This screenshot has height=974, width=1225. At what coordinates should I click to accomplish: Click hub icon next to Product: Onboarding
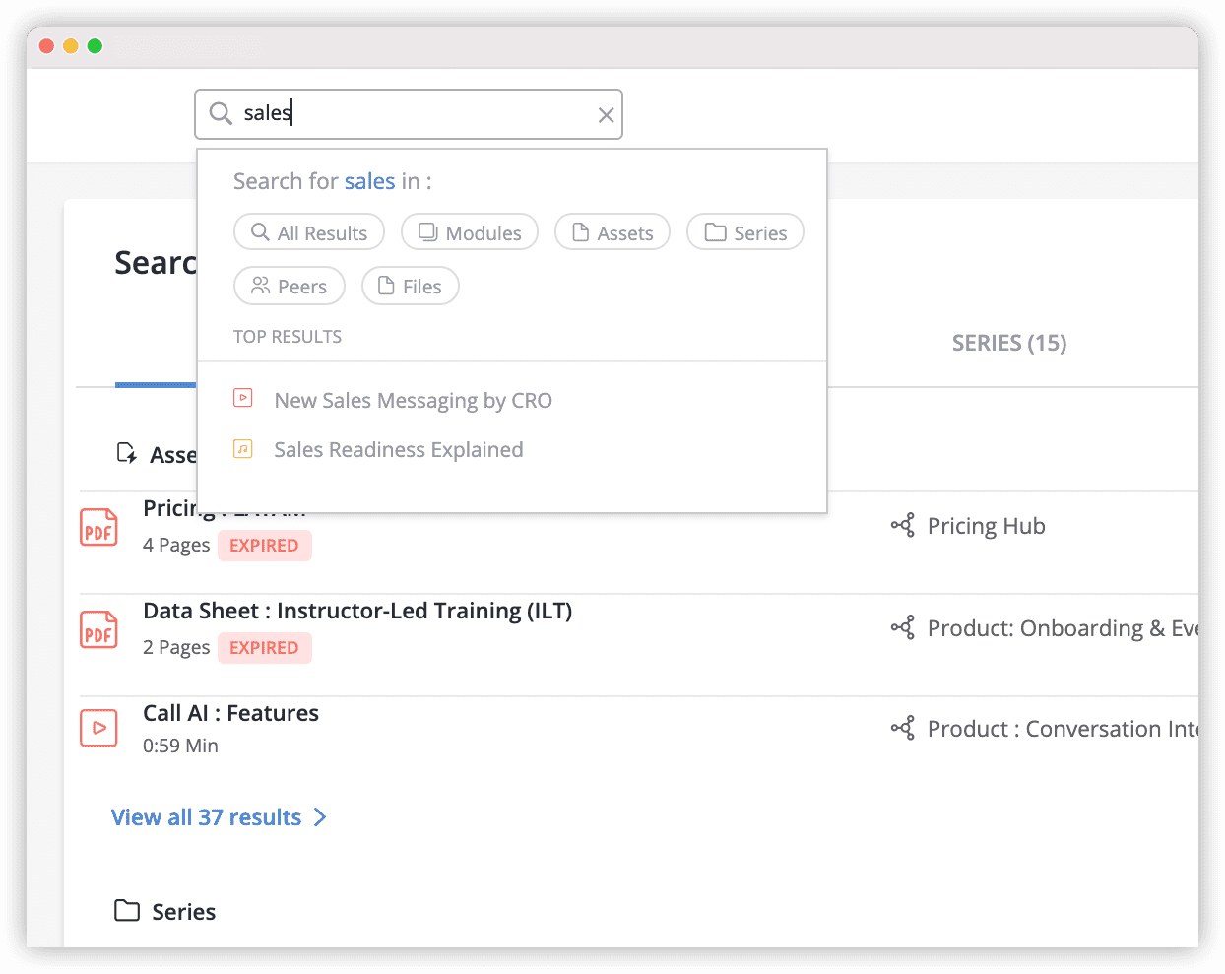click(903, 627)
